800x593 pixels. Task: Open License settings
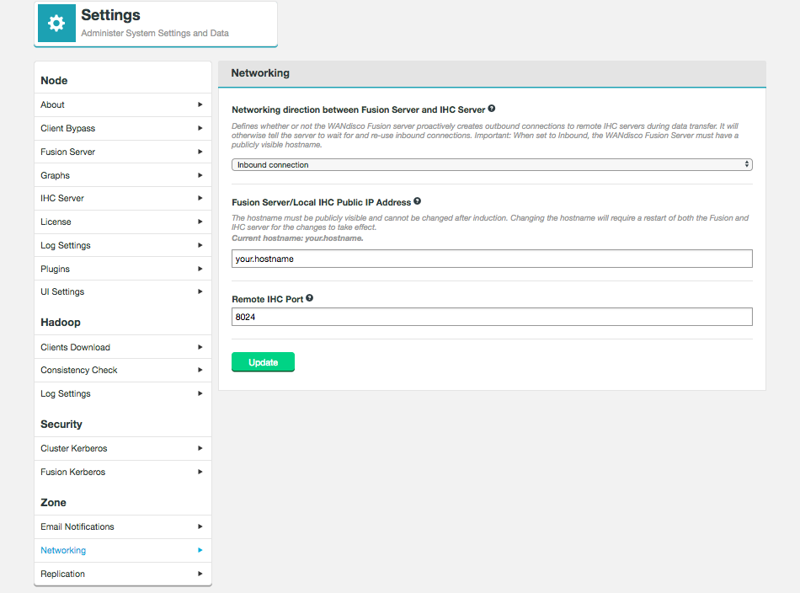(122, 222)
